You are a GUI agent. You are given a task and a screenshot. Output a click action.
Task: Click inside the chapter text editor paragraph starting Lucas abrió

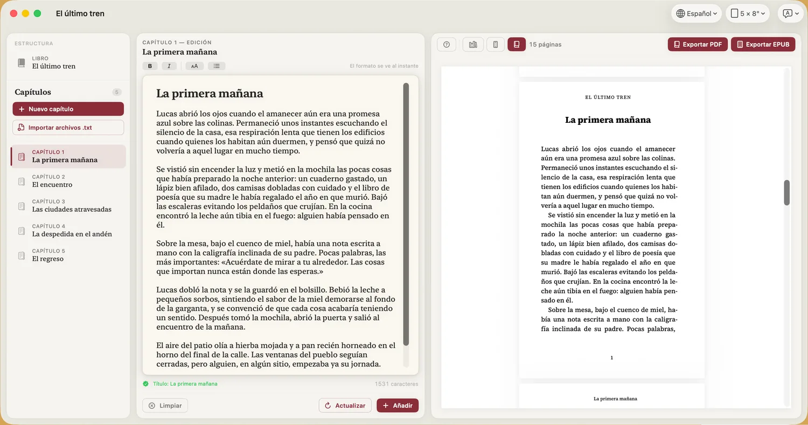click(x=271, y=133)
